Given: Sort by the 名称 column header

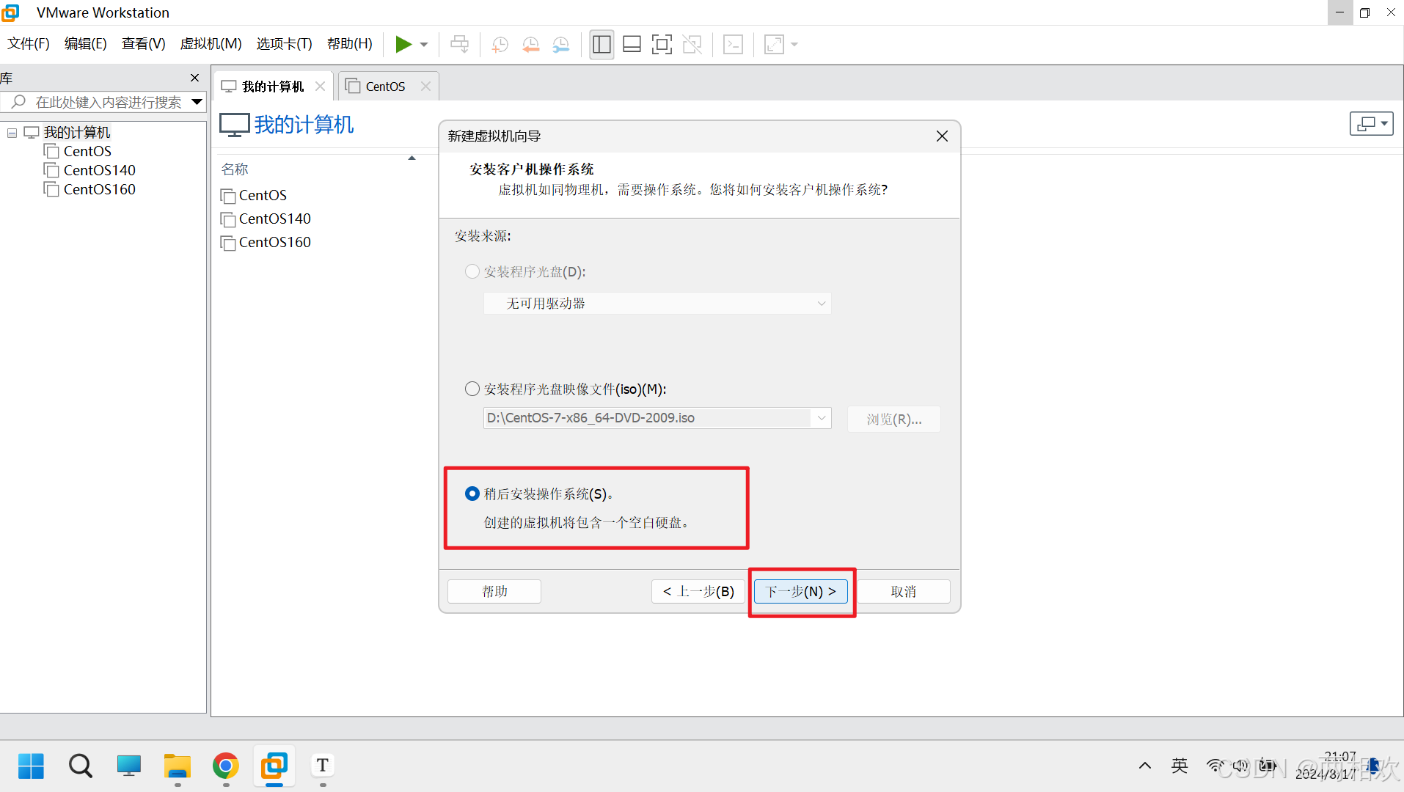Looking at the screenshot, I should pos(235,169).
